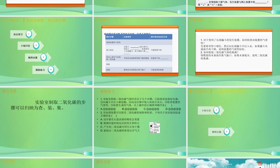Click question 2. 如何检验二氧化碳气体收集满？

220,52
